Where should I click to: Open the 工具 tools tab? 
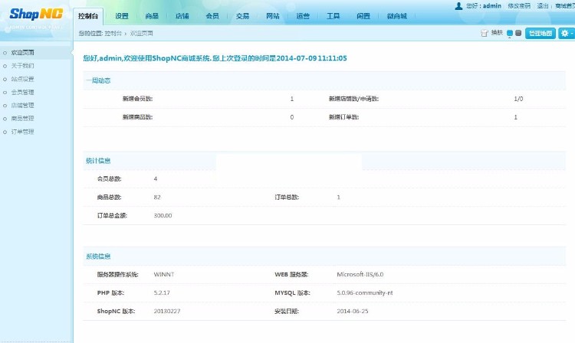(333, 16)
